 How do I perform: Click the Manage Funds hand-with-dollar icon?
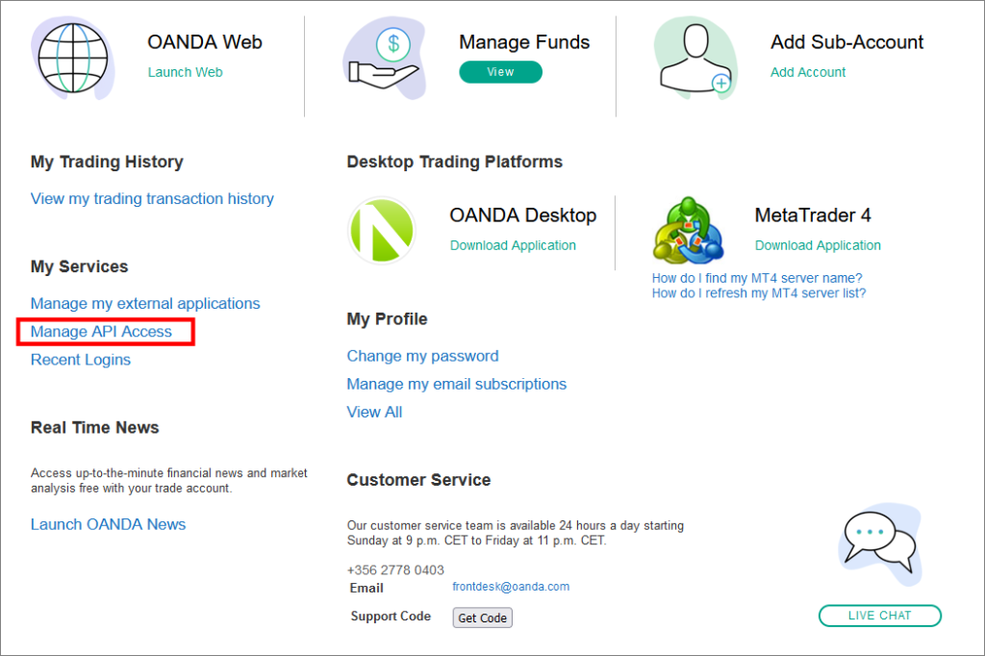pos(385,58)
